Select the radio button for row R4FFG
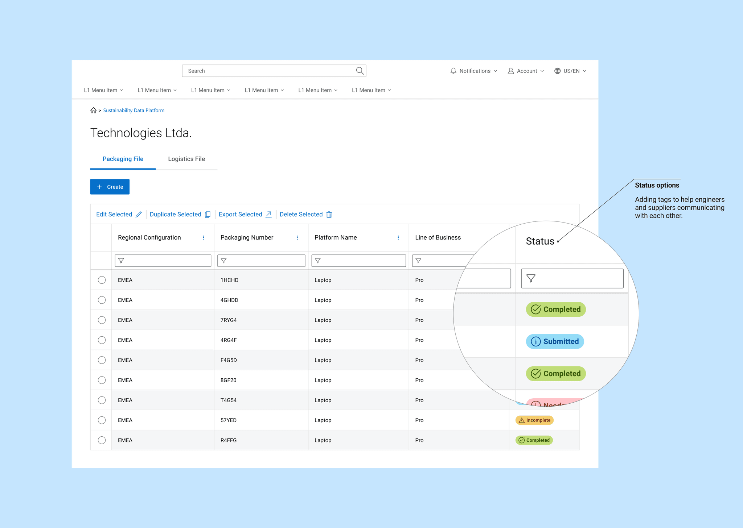This screenshot has height=528, width=743. tap(102, 440)
